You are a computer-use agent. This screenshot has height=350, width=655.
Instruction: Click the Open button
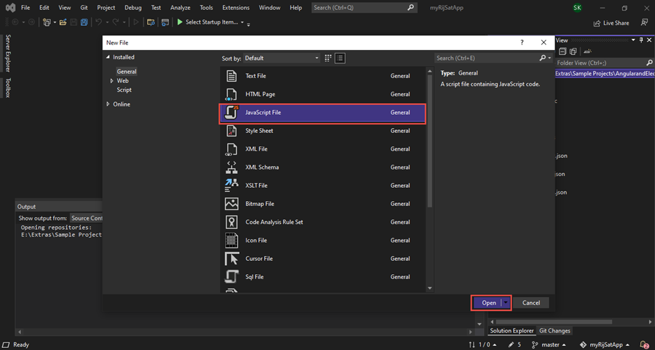488,303
